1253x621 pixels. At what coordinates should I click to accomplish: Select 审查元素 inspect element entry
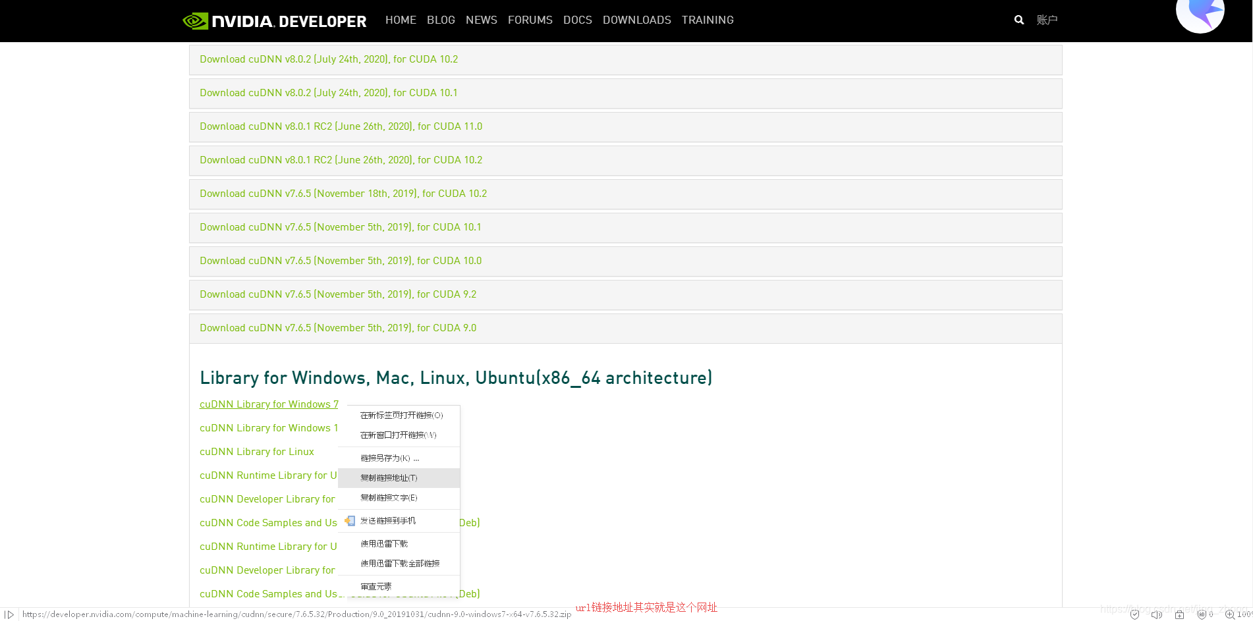click(x=399, y=587)
